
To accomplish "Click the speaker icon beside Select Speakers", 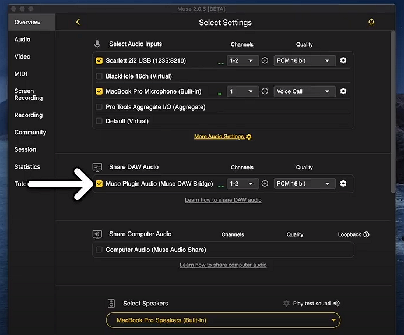I will point(111,304).
